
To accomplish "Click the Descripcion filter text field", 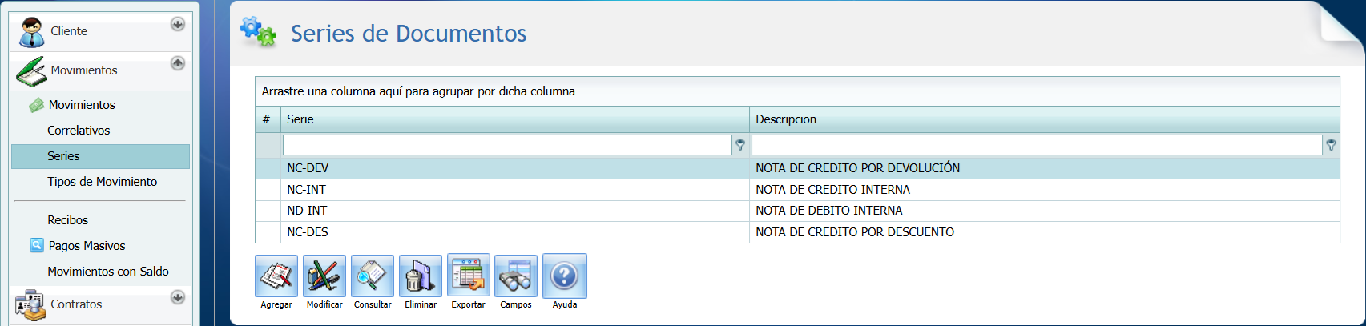I will coord(1037,145).
